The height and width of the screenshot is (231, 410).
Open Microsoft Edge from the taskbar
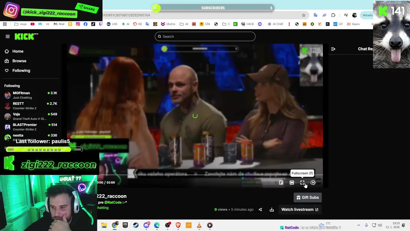[157, 225]
